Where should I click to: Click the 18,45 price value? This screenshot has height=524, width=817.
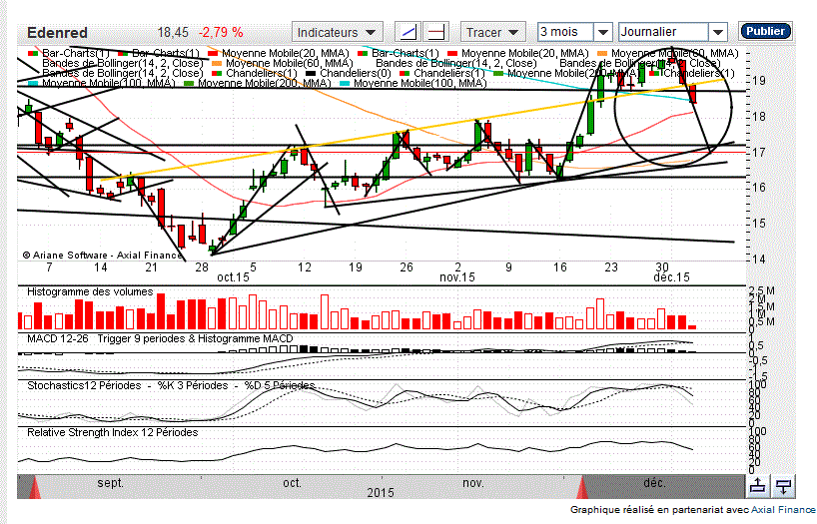click(173, 32)
